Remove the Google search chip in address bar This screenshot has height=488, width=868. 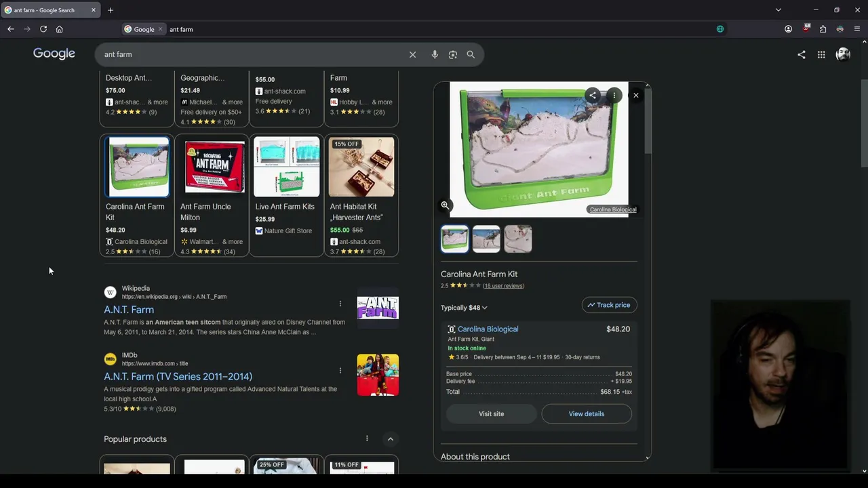click(x=160, y=29)
